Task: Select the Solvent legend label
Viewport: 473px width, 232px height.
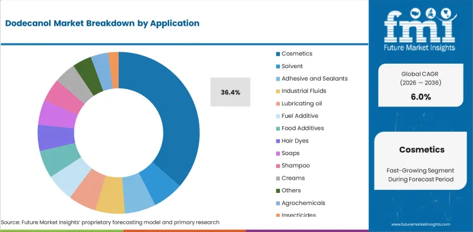Action: point(292,66)
